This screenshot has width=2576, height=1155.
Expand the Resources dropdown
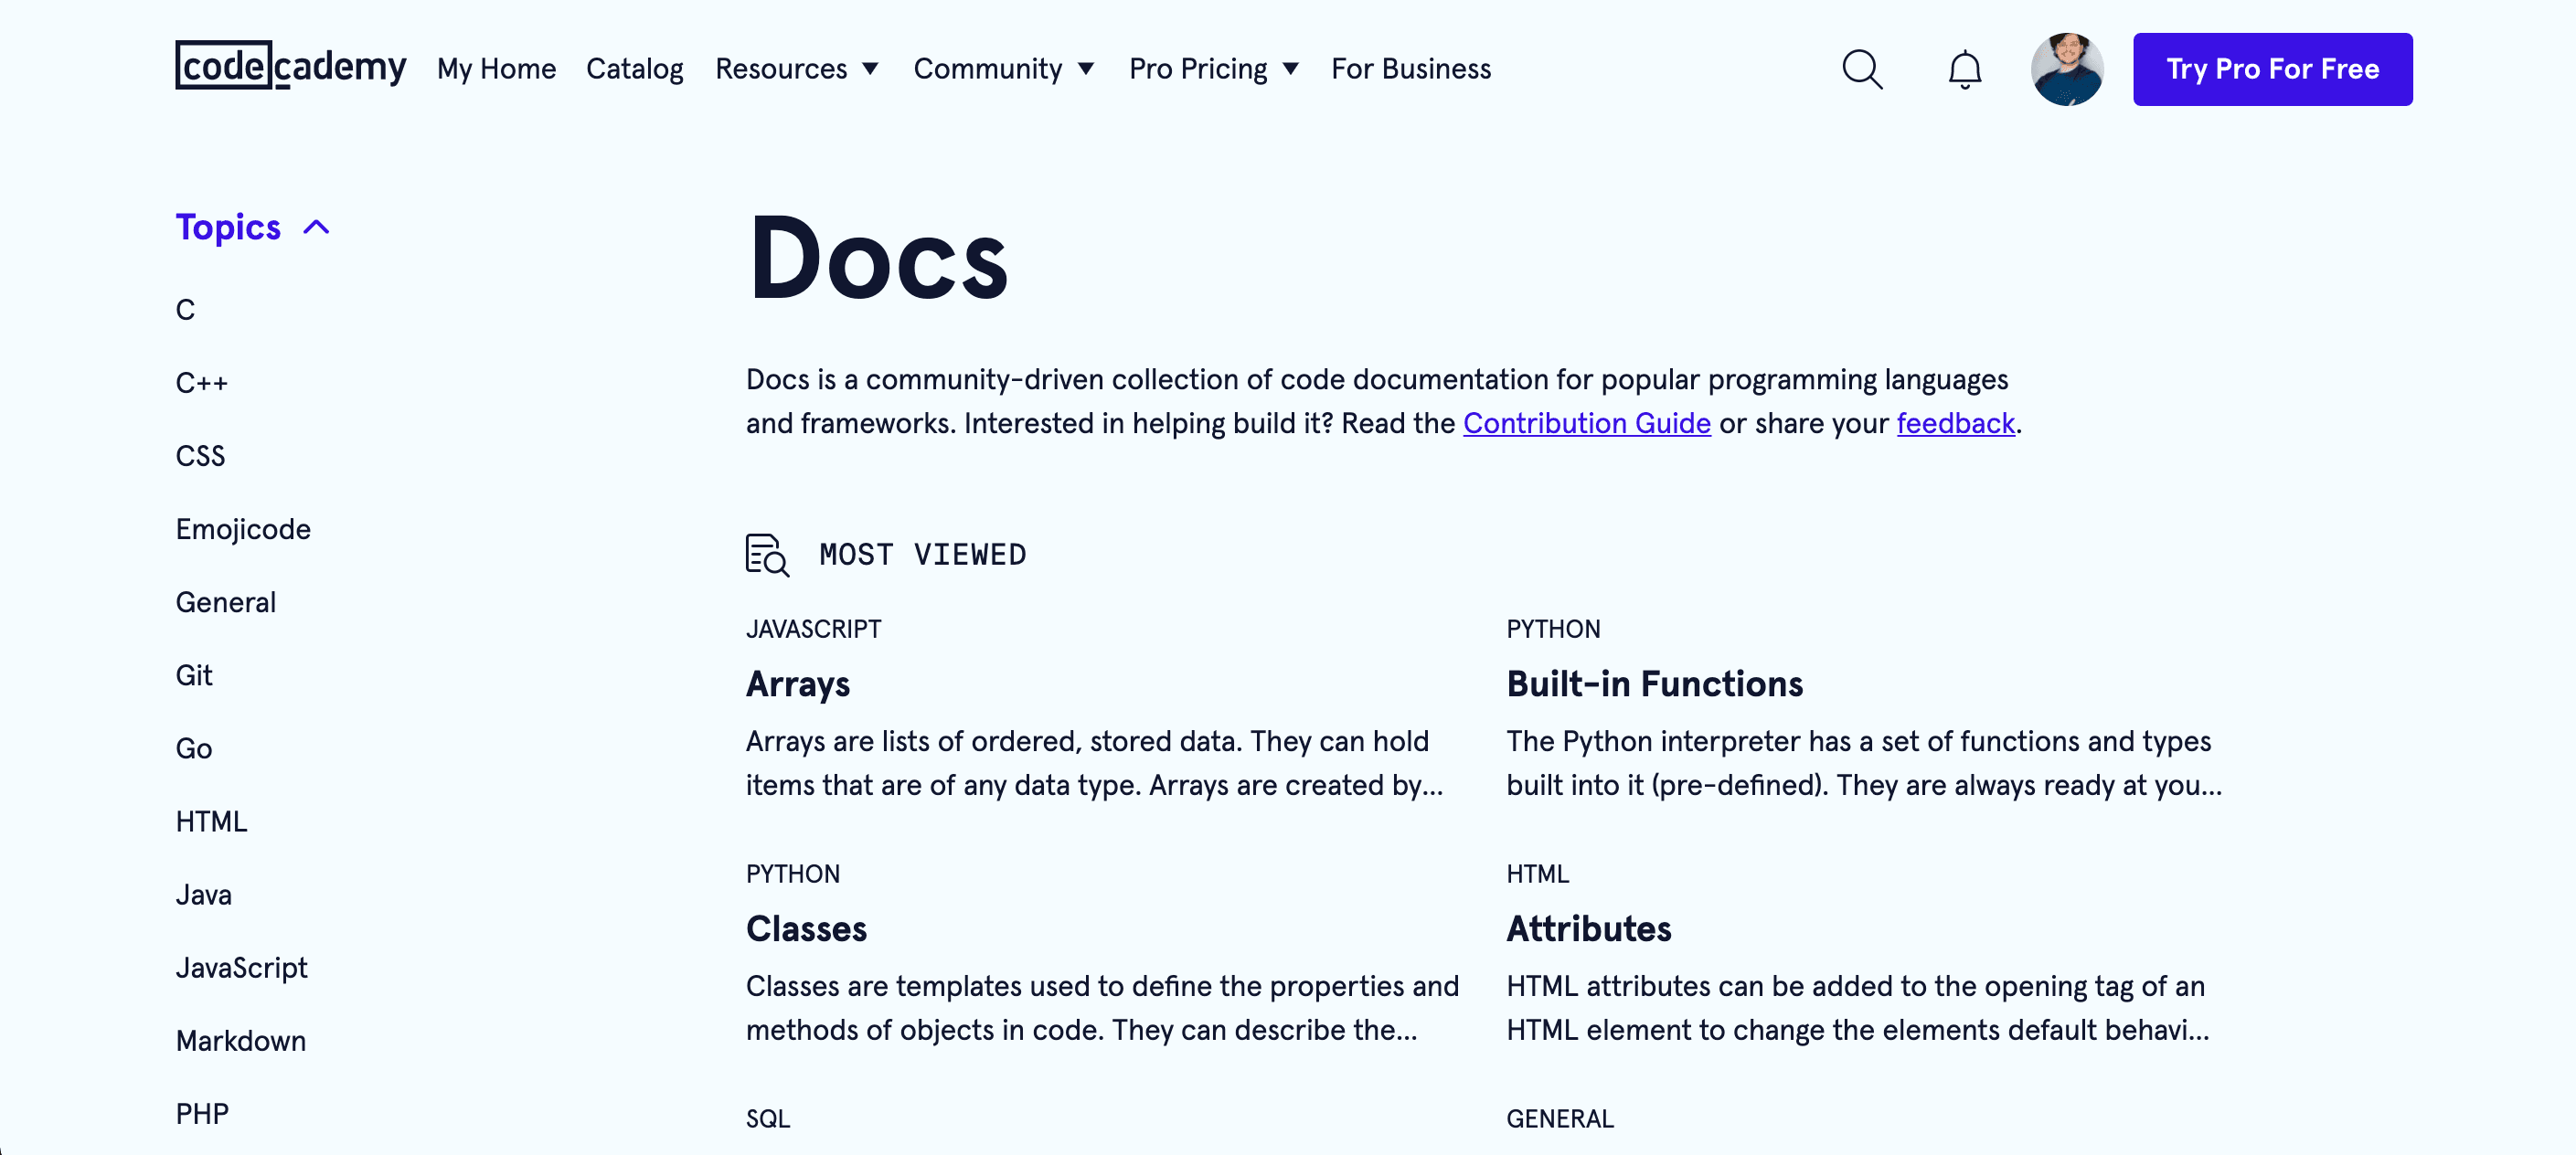coord(797,69)
